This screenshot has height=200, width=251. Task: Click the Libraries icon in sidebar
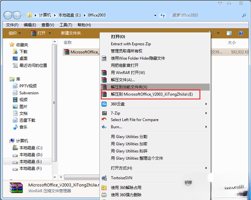tap(12, 79)
